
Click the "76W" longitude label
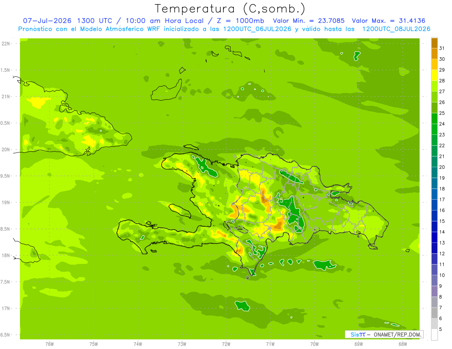pos(49,344)
